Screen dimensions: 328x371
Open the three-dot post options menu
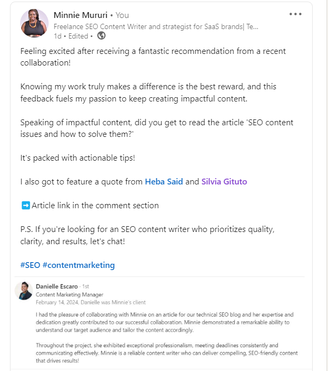pyautogui.click(x=295, y=14)
